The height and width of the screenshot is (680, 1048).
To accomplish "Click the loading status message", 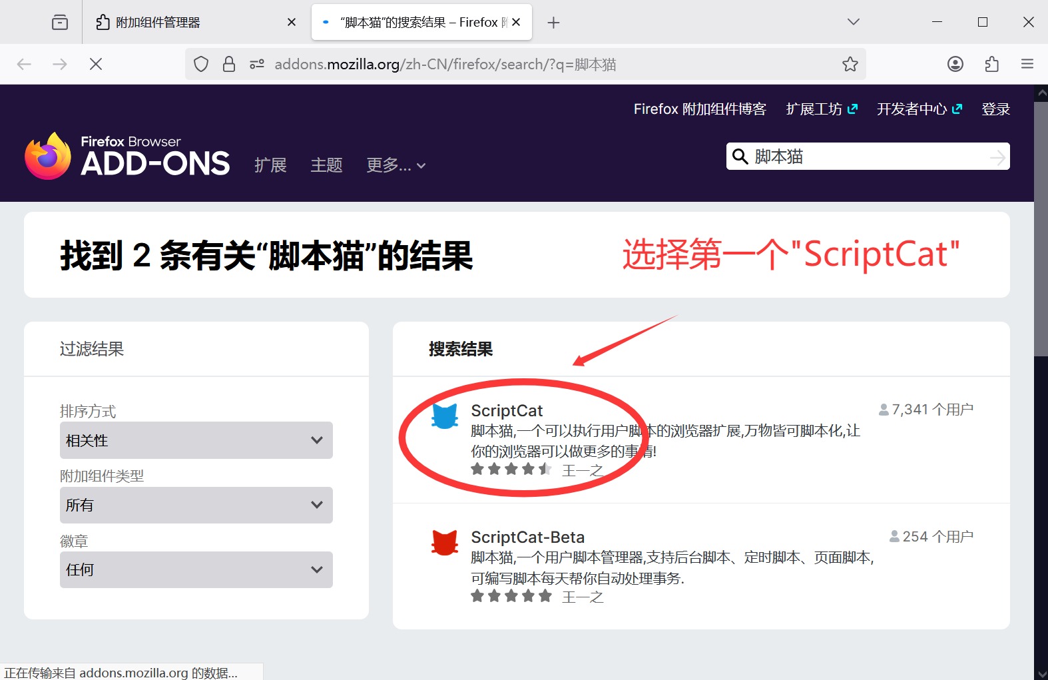I will coord(121,673).
